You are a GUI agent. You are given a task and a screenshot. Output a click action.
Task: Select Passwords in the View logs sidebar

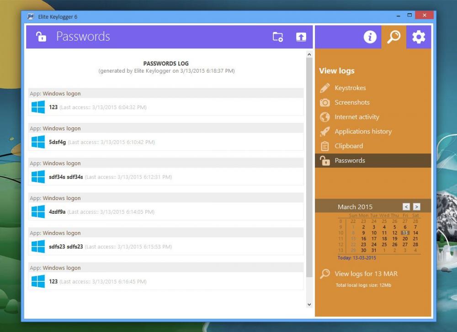point(350,160)
